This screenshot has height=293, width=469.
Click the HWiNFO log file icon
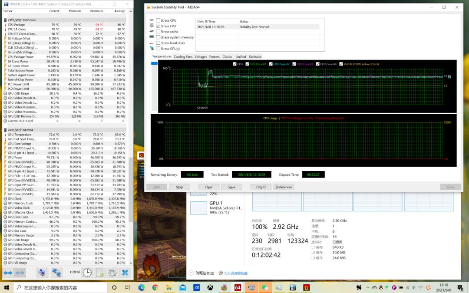click(x=100, y=273)
